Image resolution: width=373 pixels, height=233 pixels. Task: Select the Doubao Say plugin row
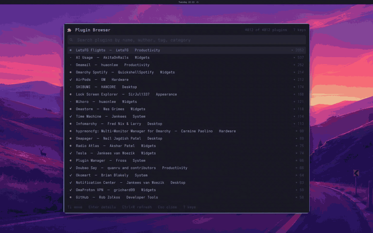(187, 168)
